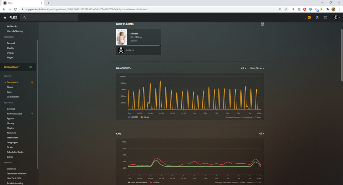Click the Remote Access green checkmark
This screenshot has height=185, width=343.
(x=32, y=113)
